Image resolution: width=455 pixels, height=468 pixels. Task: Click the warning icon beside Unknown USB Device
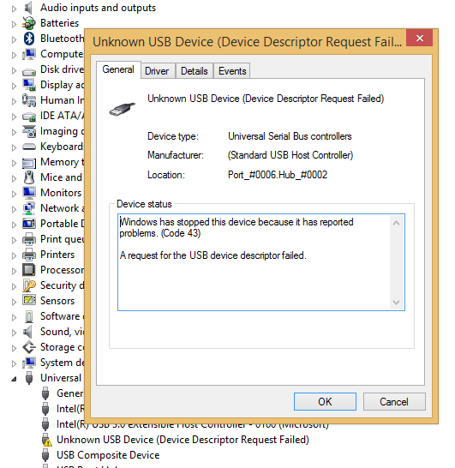tap(46, 441)
